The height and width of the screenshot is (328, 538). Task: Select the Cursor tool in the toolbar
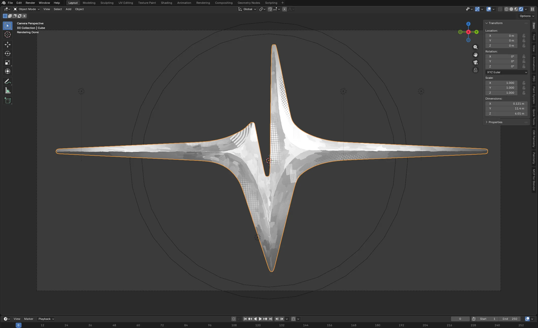[8, 35]
